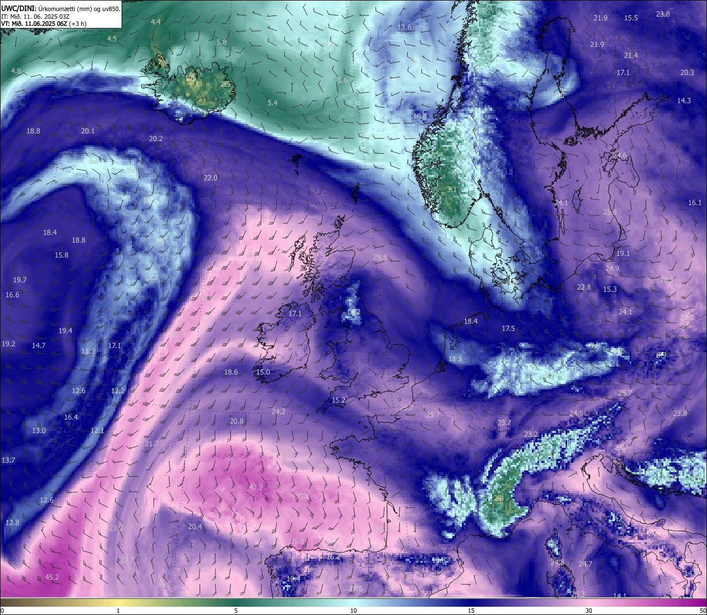
Task: Click the 'IT: Mið. 11. 06. 2025 03Z' line
Action: click(x=35, y=17)
